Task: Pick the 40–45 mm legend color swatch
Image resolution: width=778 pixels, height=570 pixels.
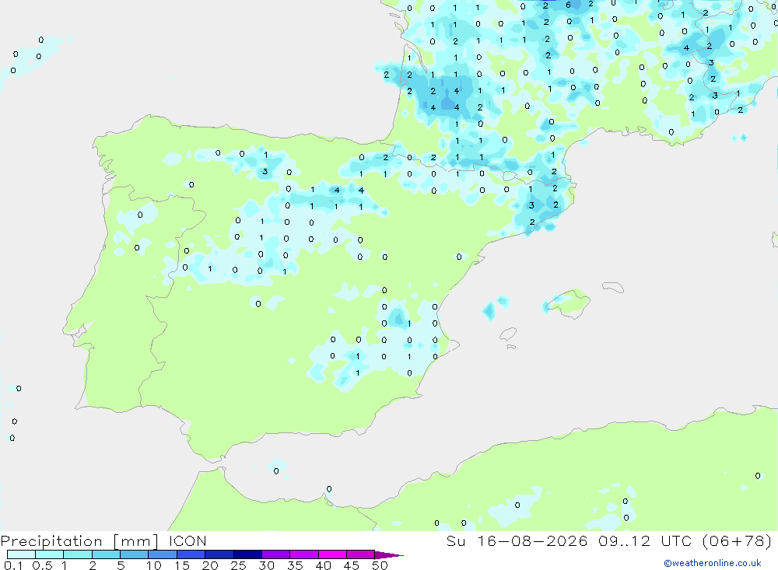Action: [332, 554]
